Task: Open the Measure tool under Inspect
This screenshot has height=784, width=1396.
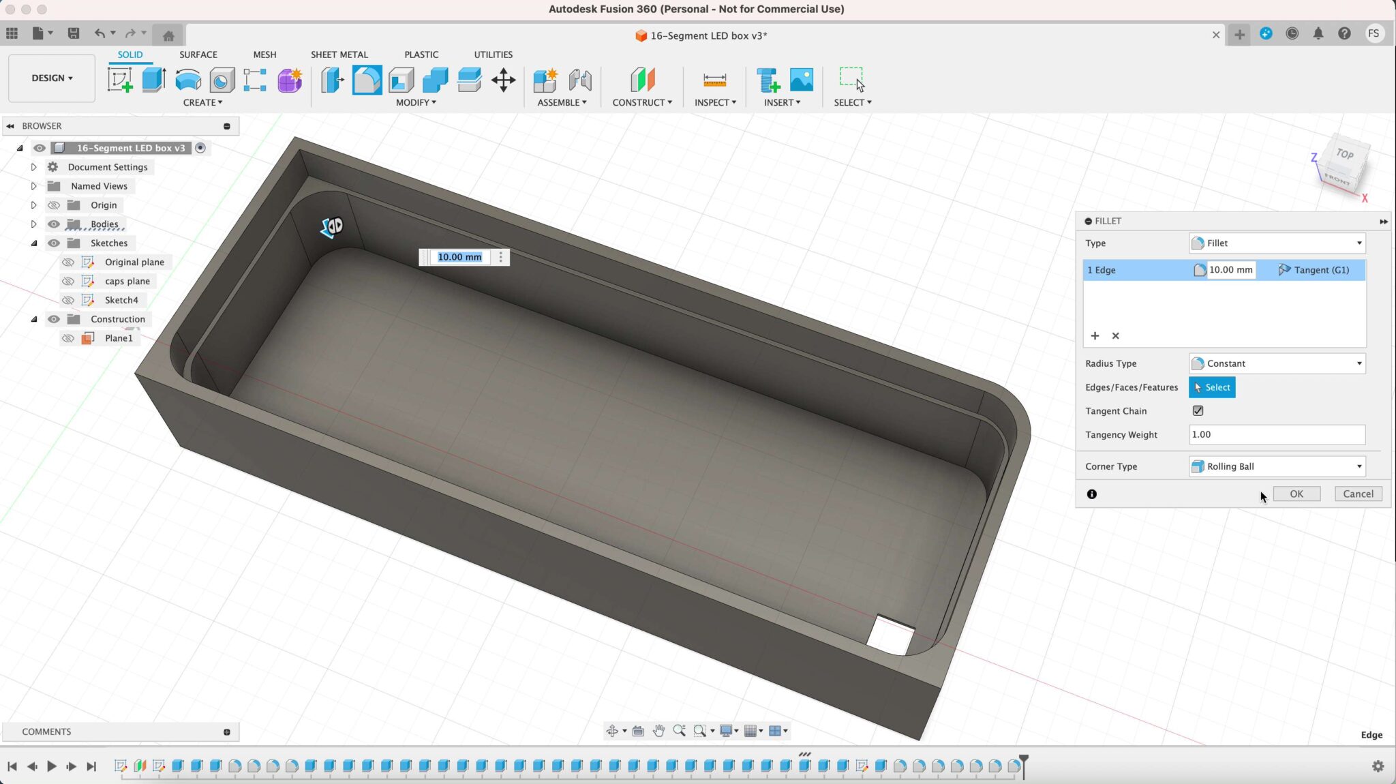Action: pyautogui.click(x=713, y=80)
